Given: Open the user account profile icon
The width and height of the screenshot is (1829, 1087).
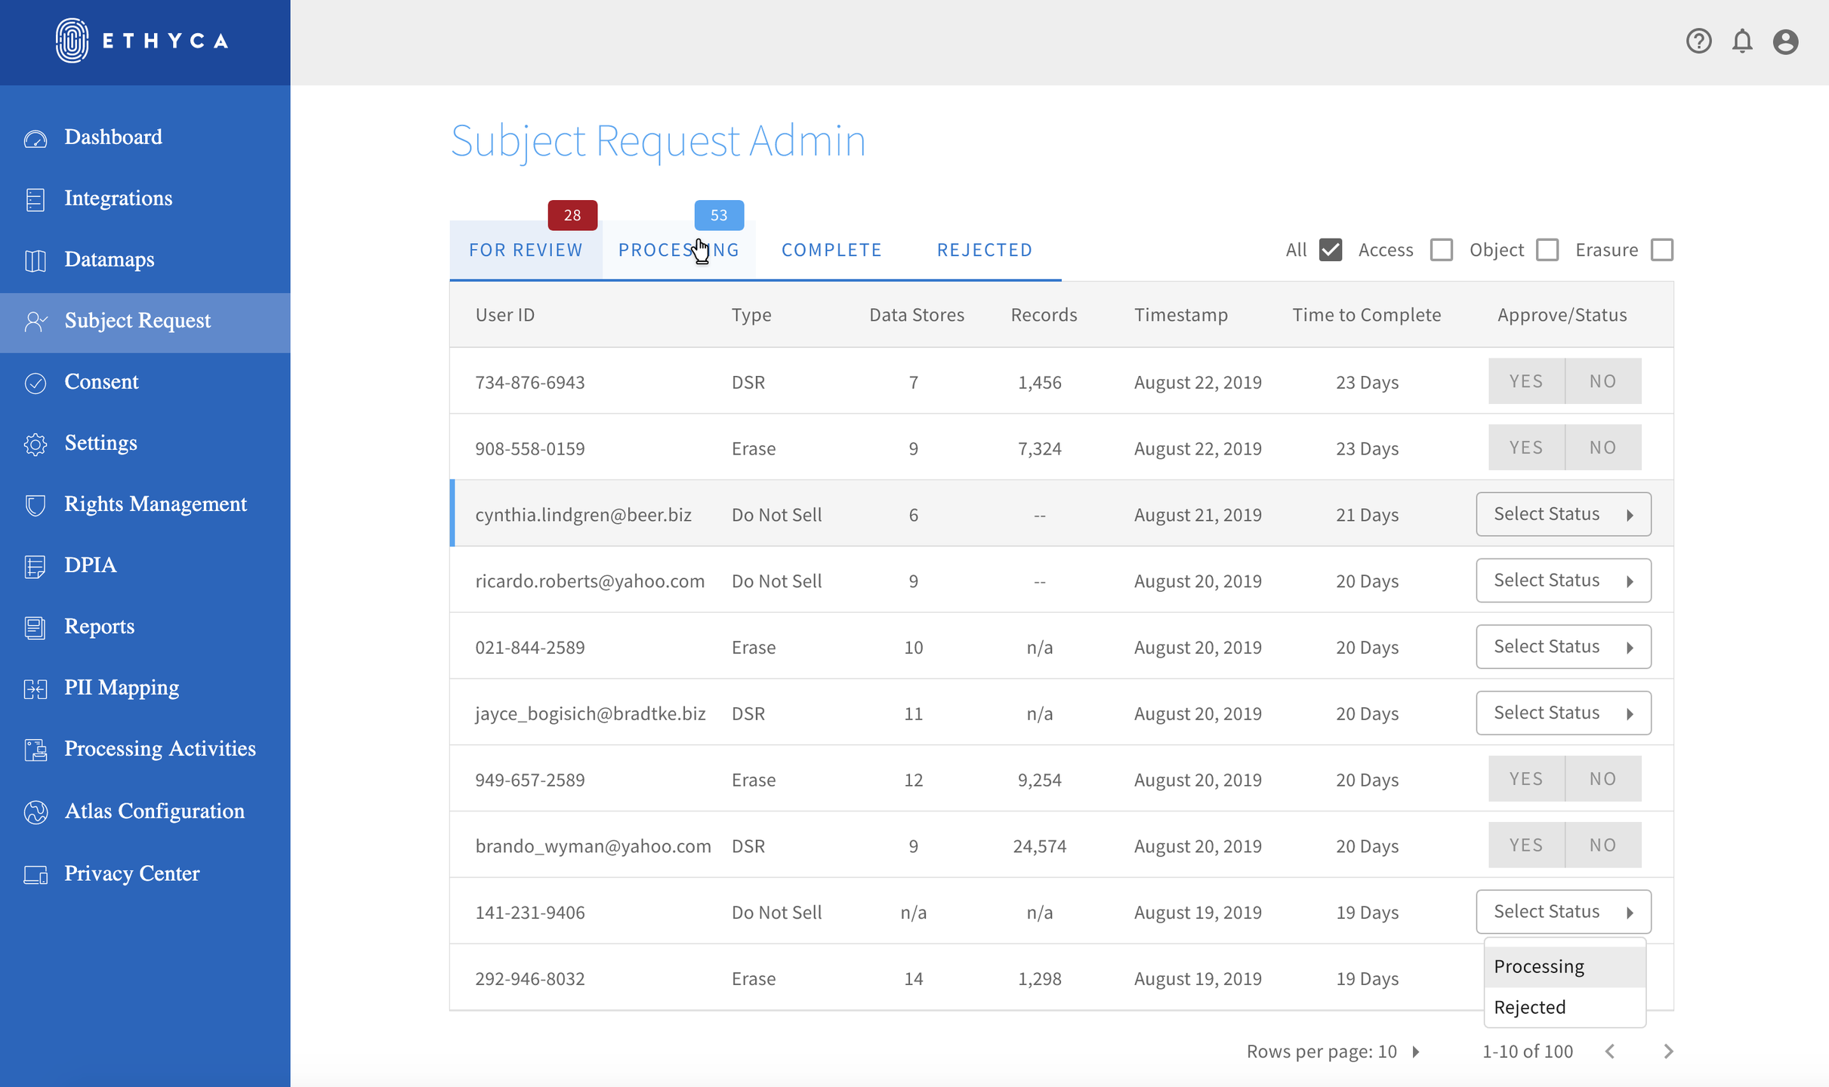Looking at the screenshot, I should click(1785, 41).
